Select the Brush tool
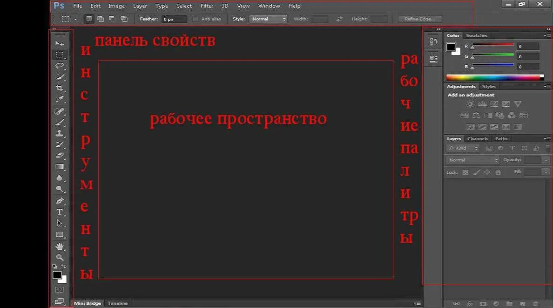 tap(59, 123)
